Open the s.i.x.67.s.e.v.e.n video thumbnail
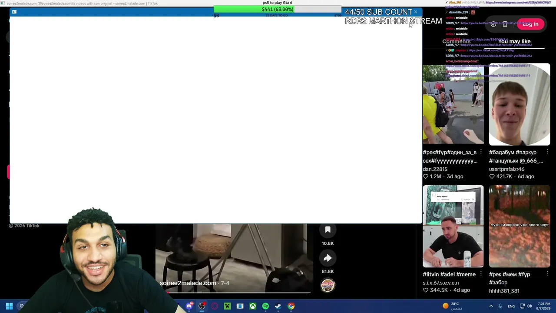 click(x=453, y=226)
